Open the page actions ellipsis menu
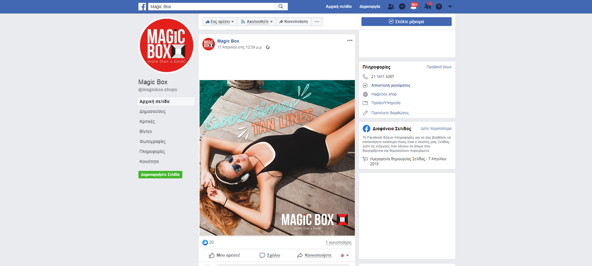Viewport: 592px width, 266px height. tap(317, 22)
